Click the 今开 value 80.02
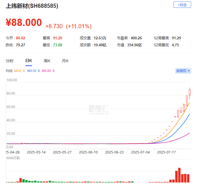The height and width of the screenshot is (190, 202). click(x=20, y=38)
